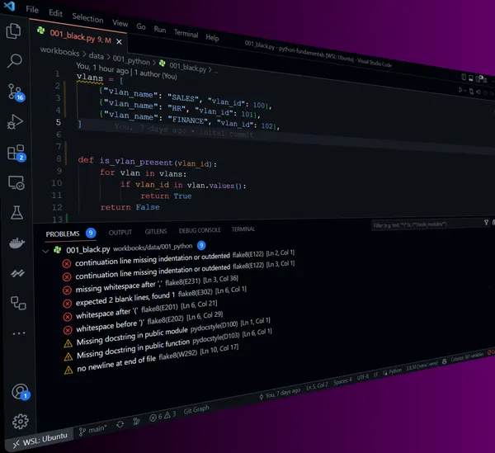Open changes using the file compare icon
Screen dimensions: 495x453
pyautogui.click(x=471, y=92)
